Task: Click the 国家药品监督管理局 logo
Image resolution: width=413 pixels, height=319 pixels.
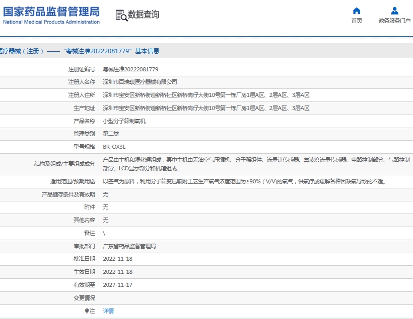Action: (50, 14)
